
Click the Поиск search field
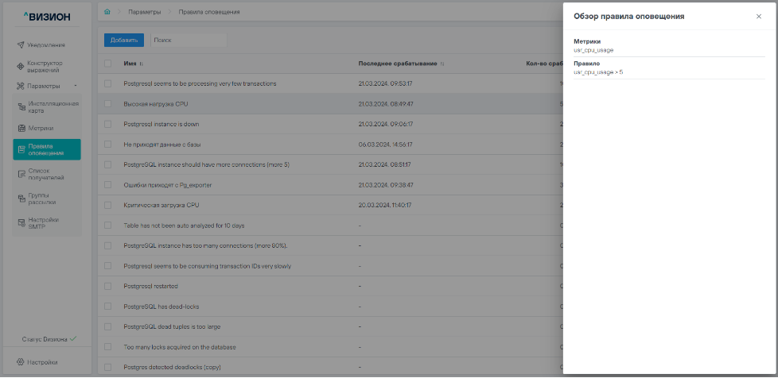coord(188,39)
